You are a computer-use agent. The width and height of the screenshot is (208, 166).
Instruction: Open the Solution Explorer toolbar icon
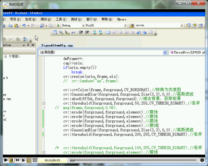(x=188, y=25)
